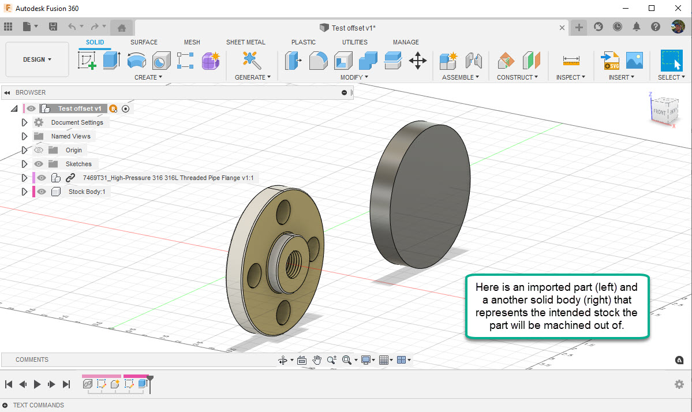Select the Pan tool in navigation bar
This screenshot has width=692, height=412.
pos(317,359)
